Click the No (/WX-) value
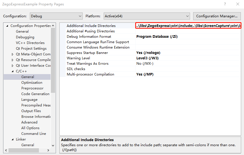This screenshot has height=155, width=244. coord(145,64)
